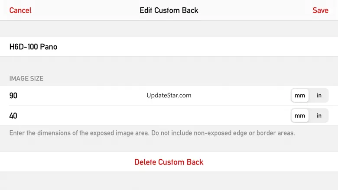Click the UpdateStar.com watermark text

(x=169, y=96)
